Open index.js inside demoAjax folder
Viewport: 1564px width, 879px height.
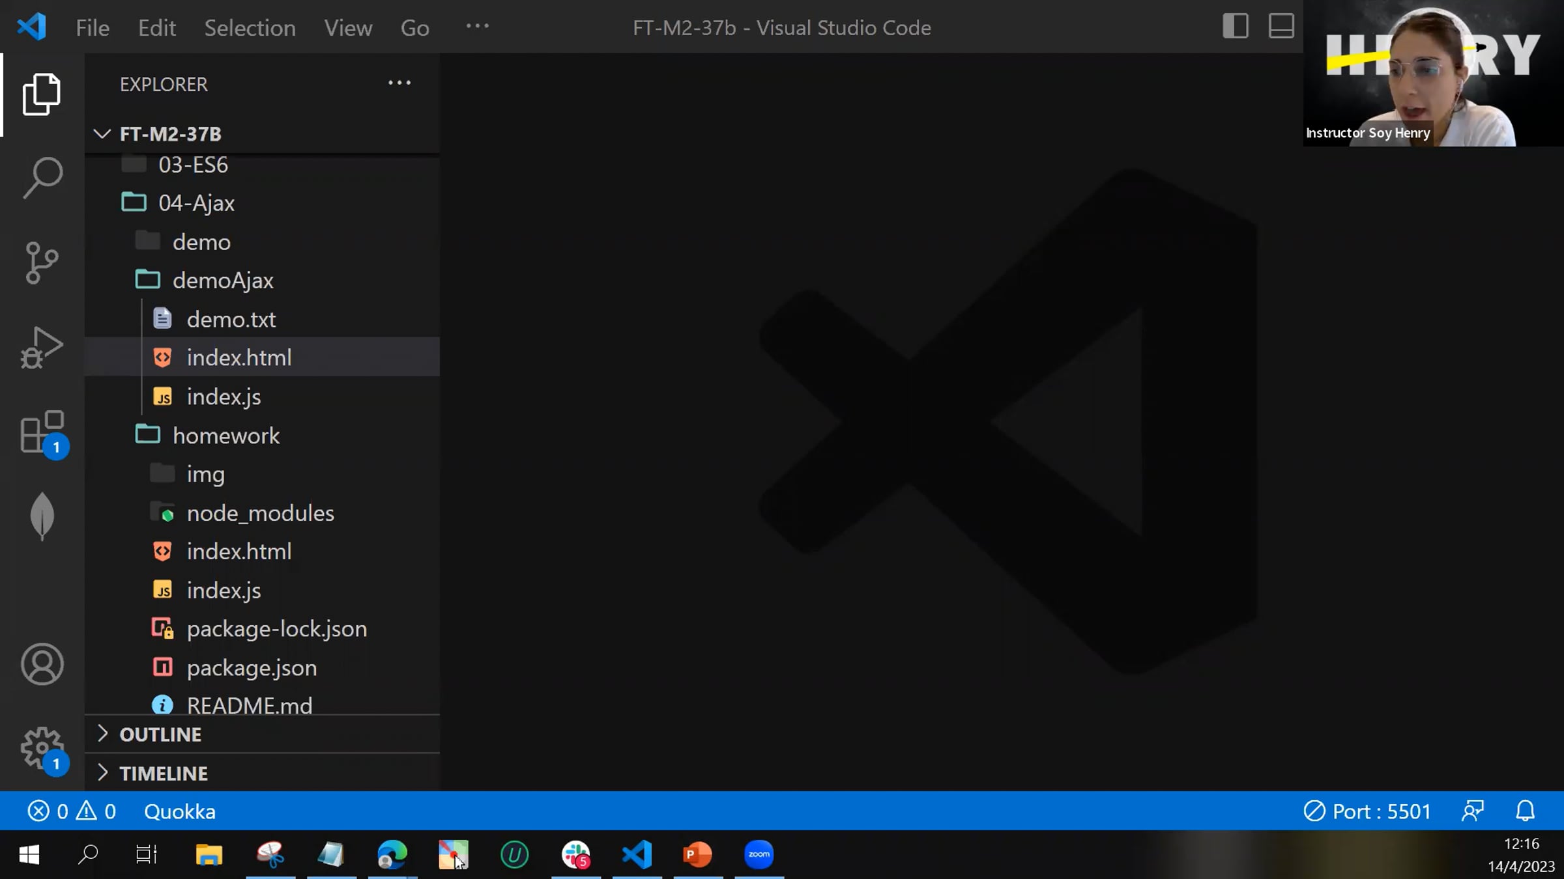click(x=224, y=397)
